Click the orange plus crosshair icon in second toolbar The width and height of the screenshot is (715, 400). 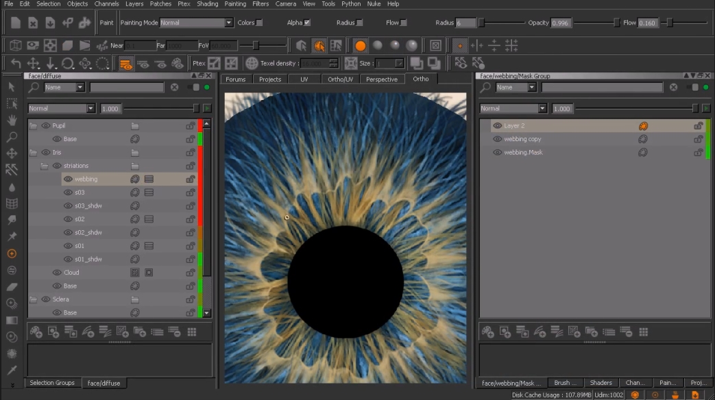click(459, 46)
